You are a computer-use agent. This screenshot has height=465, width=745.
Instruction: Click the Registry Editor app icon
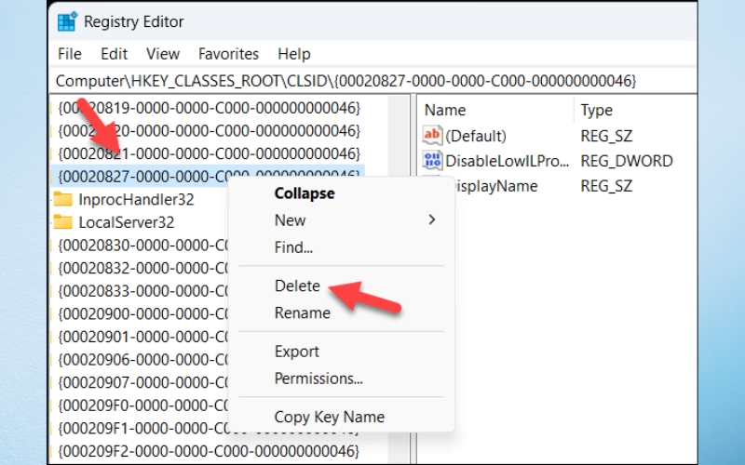tap(67, 21)
